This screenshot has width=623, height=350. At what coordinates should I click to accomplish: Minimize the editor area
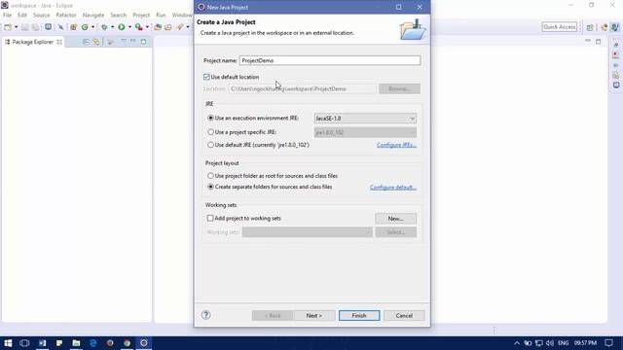588,41
